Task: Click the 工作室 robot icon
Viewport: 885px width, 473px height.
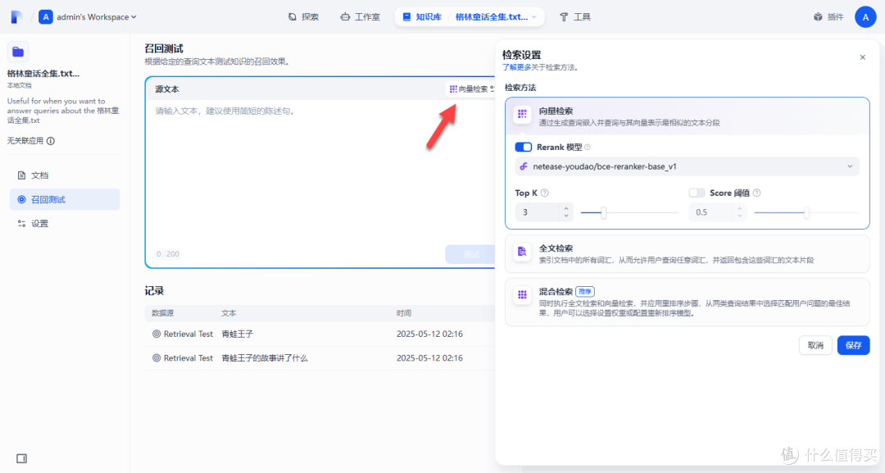Action: tap(345, 17)
